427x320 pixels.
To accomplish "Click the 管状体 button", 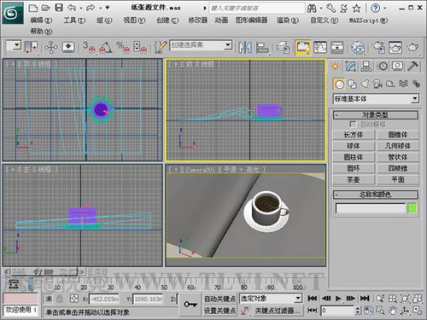I will tap(398, 157).
